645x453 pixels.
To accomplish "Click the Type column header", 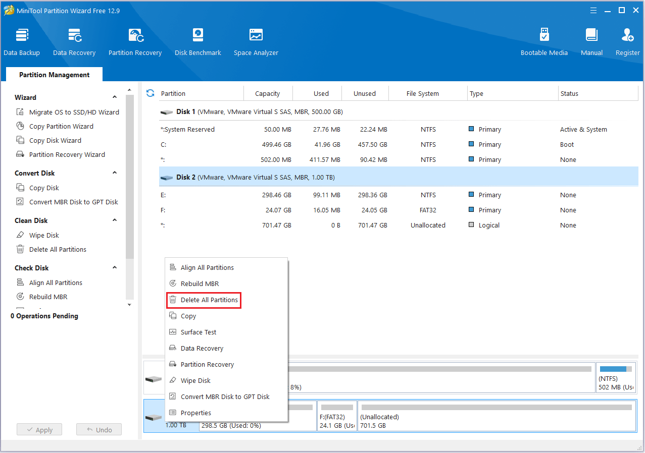I will click(513, 93).
